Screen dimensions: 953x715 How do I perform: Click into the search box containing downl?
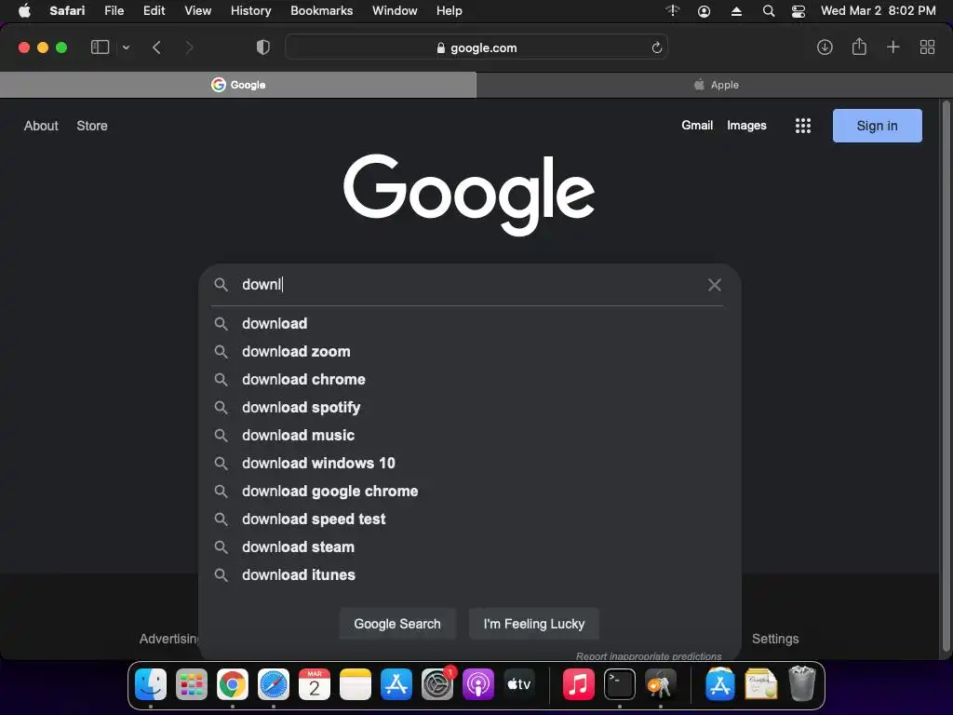point(468,285)
